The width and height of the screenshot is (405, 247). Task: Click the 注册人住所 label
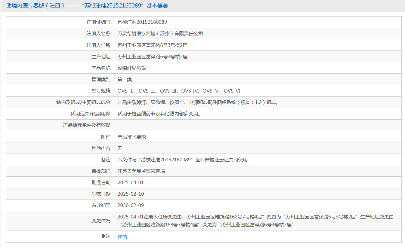[x=98, y=45]
